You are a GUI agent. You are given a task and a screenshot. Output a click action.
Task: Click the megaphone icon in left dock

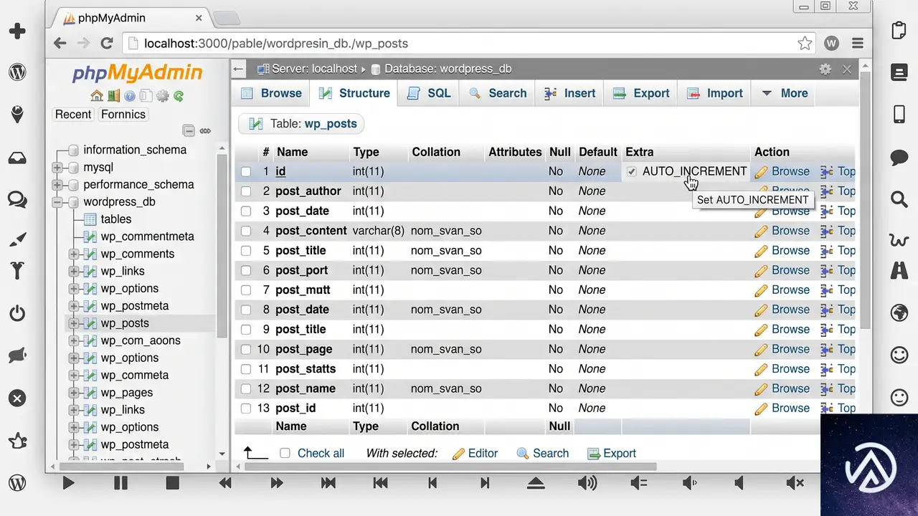pyautogui.click(x=17, y=355)
